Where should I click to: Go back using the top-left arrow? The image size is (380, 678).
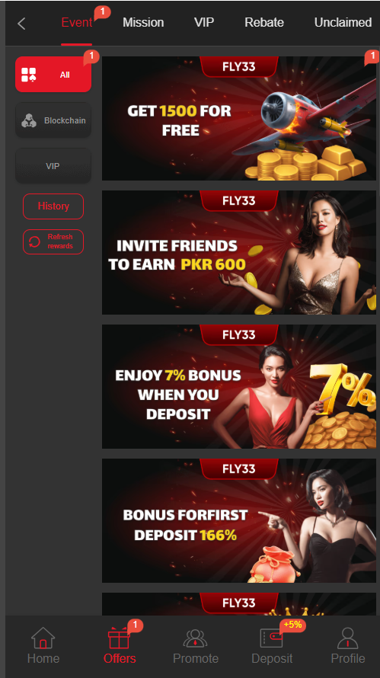click(x=21, y=24)
